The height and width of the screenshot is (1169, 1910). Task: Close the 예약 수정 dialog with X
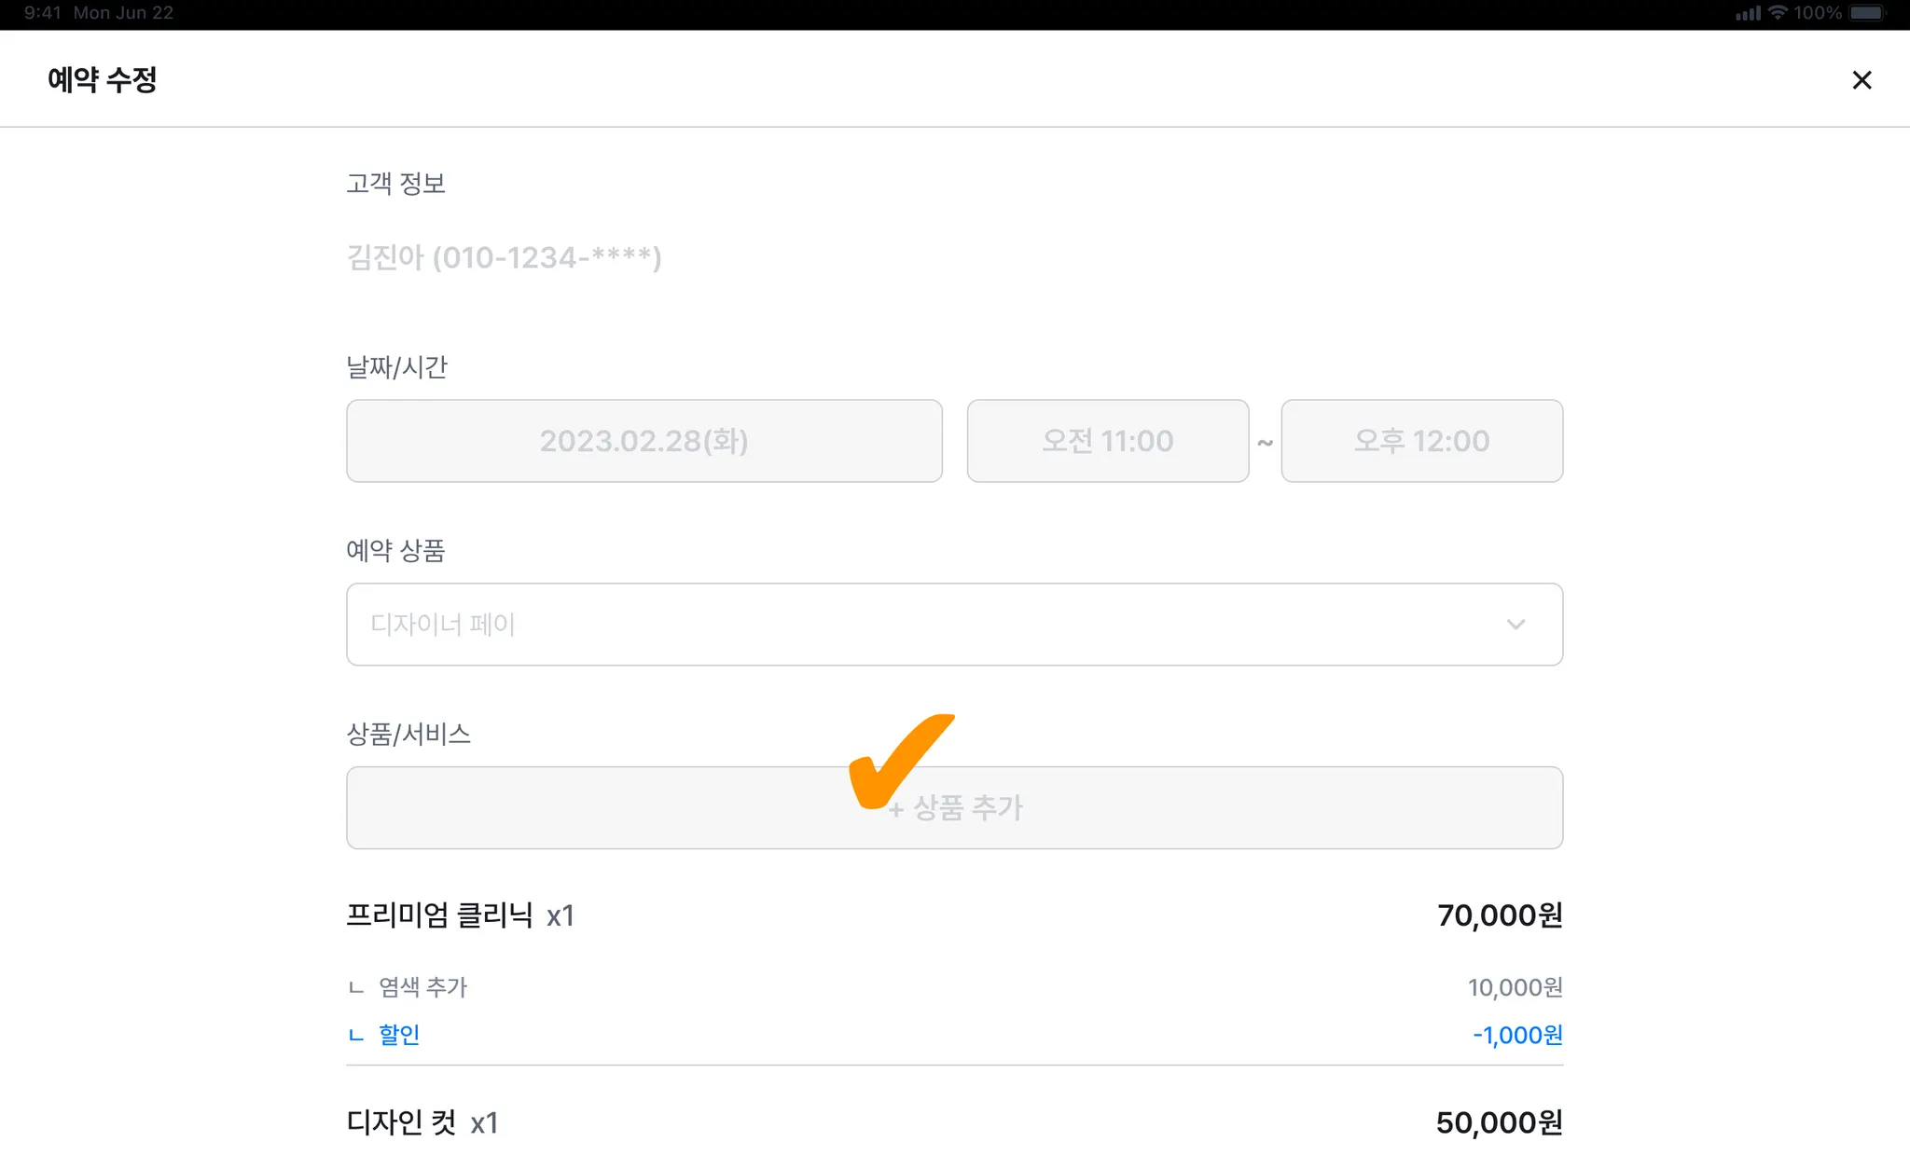pos(1862,80)
